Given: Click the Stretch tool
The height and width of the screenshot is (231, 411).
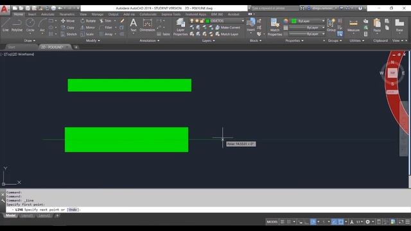Looking at the screenshot, I should tap(69, 34).
